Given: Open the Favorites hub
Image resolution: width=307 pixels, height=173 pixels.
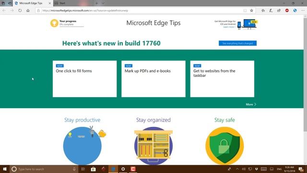Looking at the screenshot, I should tap(263, 11).
